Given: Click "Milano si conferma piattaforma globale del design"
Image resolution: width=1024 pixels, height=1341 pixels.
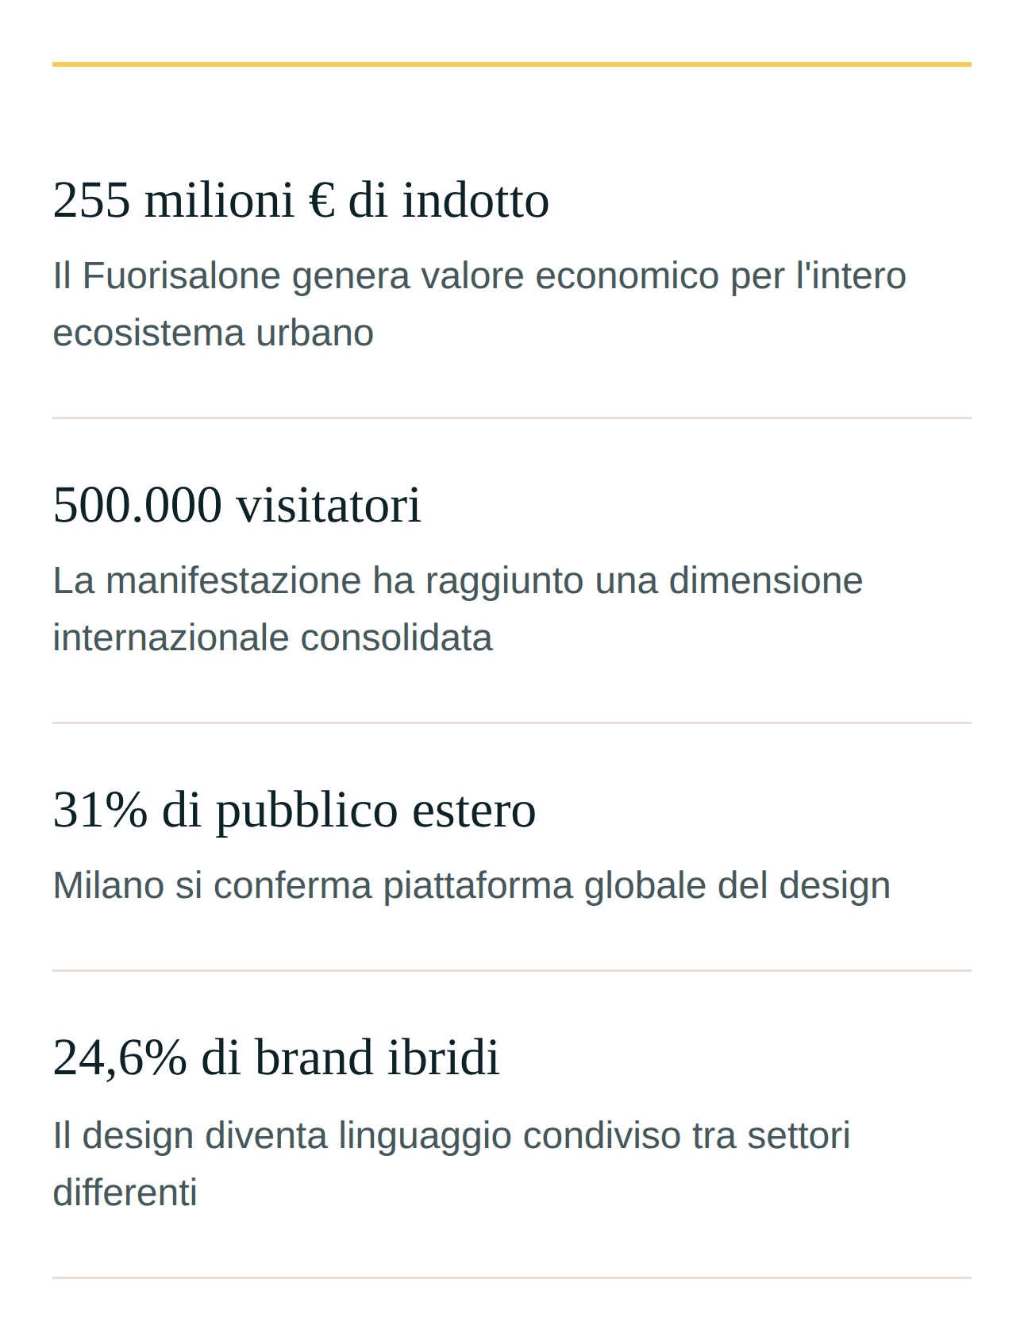Looking at the screenshot, I should coord(472,885).
